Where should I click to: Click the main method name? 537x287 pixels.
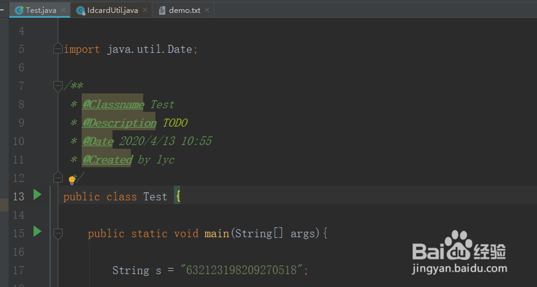click(x=216, y=234)
